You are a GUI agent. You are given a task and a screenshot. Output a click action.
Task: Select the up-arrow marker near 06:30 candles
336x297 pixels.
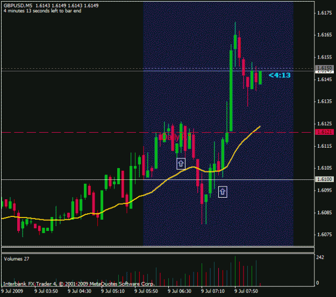181,164
